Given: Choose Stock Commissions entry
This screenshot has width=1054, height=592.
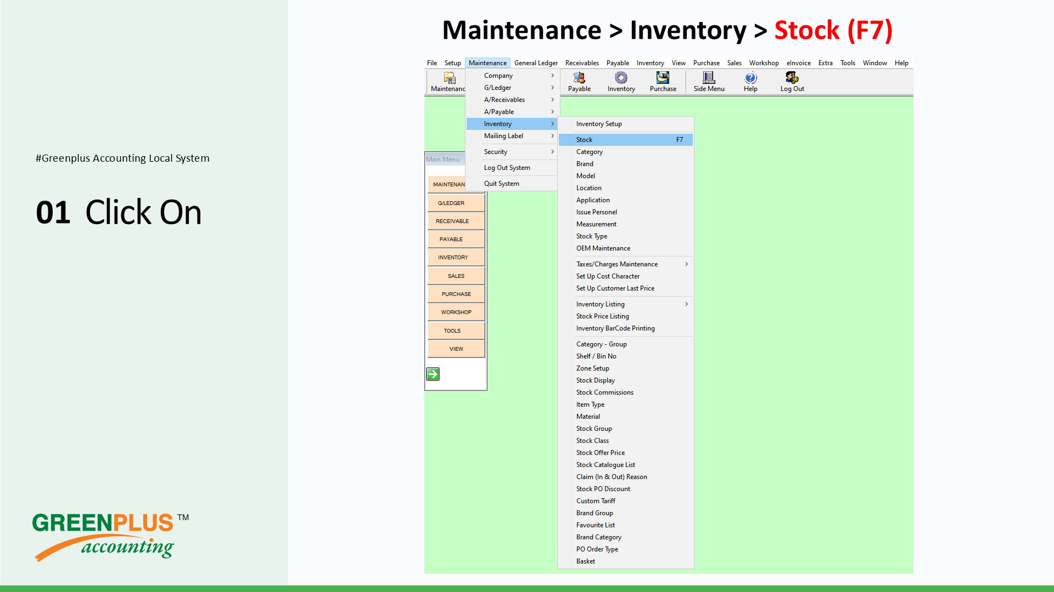Looking at the screenshot, I should pos(626,392).
